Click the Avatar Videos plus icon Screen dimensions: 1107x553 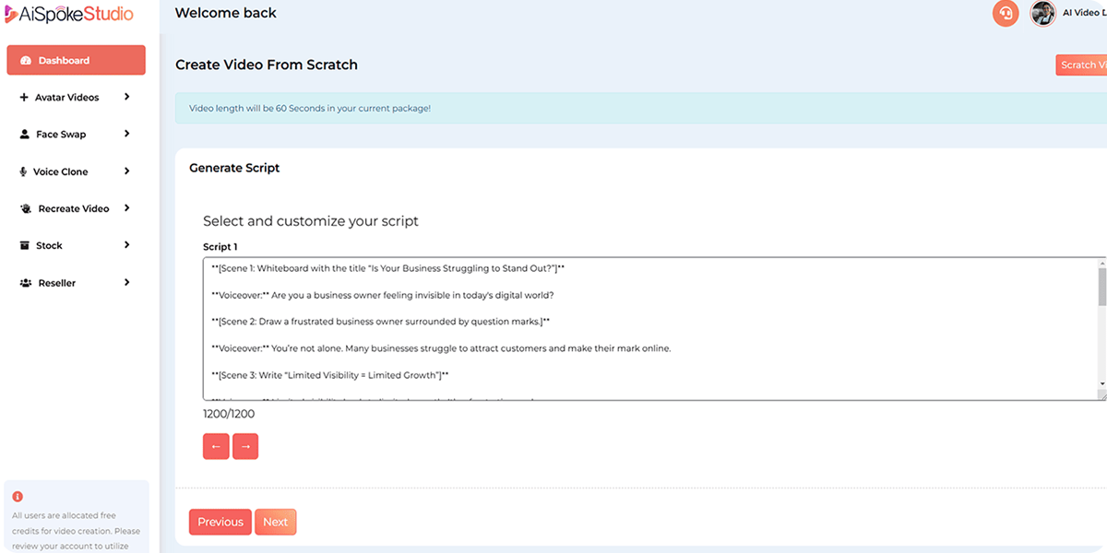click(24, 98)
